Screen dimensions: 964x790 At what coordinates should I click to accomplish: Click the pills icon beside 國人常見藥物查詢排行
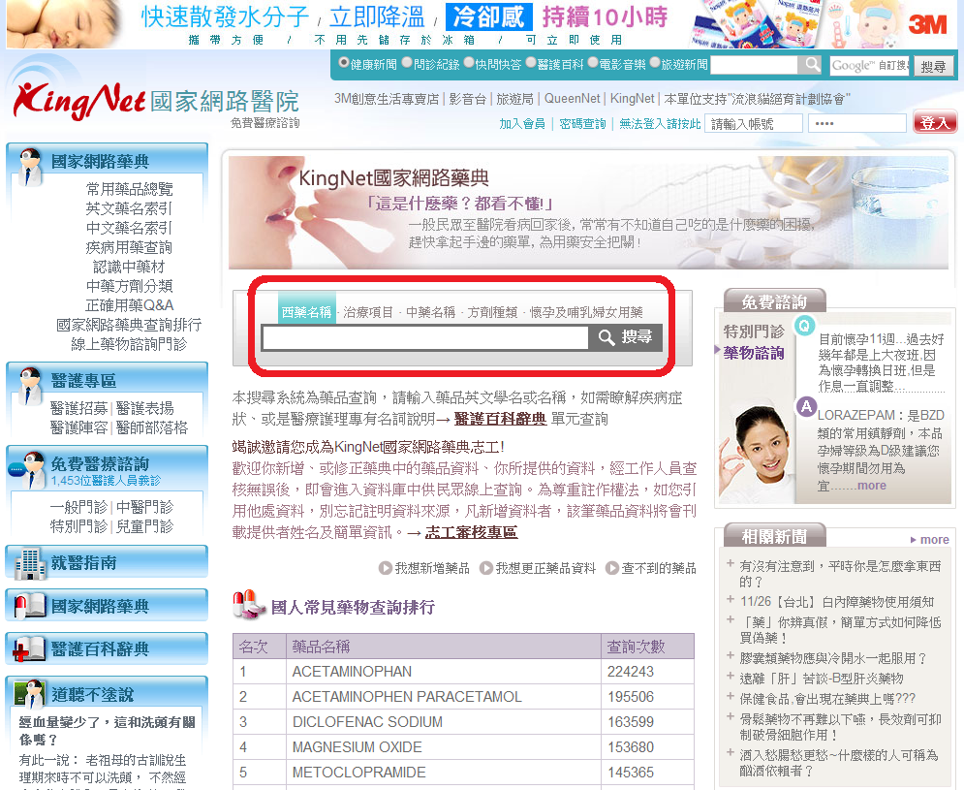click(x=248, y=606)
